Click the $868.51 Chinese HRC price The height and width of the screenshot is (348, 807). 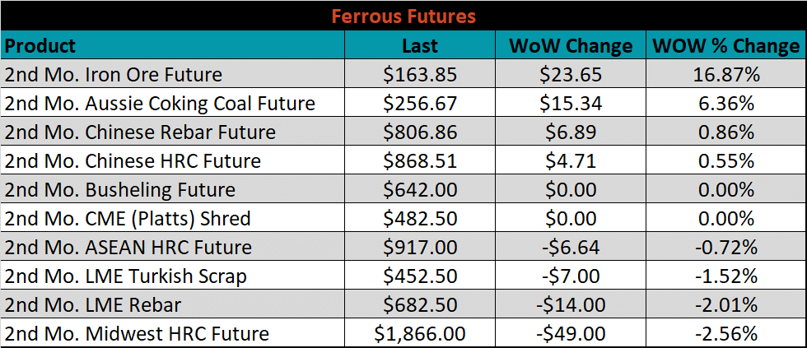click(x=420, y=160)
